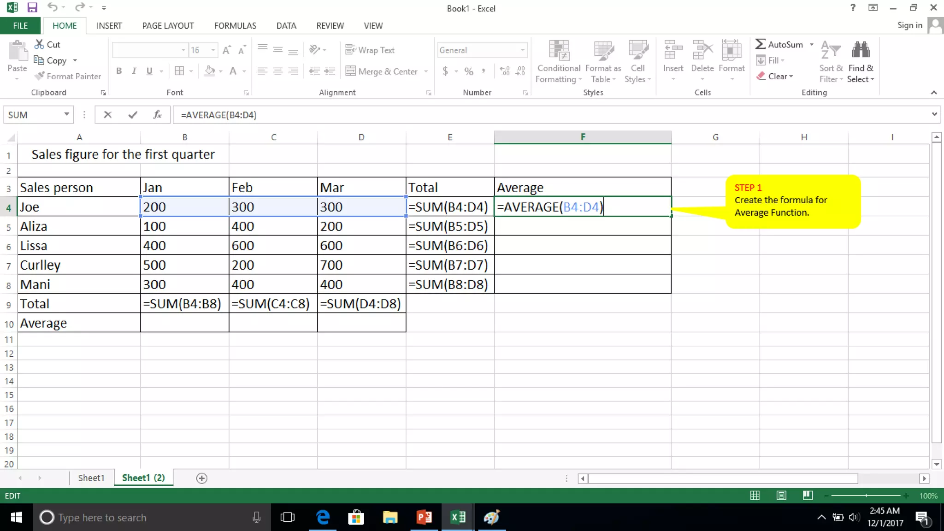Switch to the Sheet1 worksheet tab

[91, 478]
